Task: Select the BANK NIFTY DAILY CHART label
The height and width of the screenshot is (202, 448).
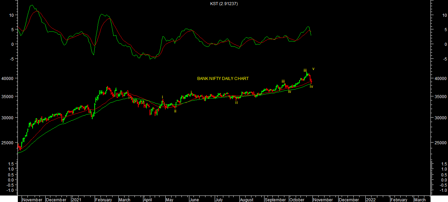Action: [223, 79]
